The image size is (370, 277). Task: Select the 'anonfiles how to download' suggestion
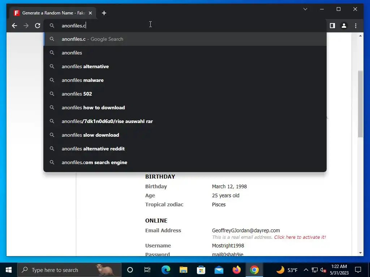pyautogui.click(x=185, y=107)
